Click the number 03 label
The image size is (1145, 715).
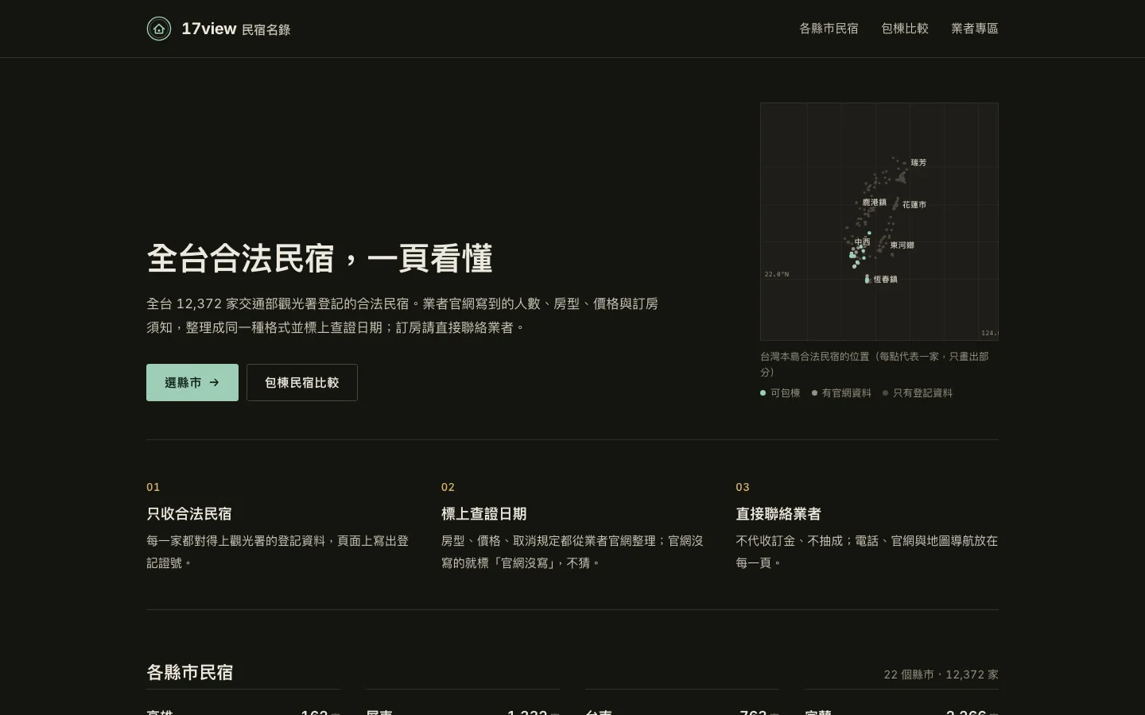point(743,487)
